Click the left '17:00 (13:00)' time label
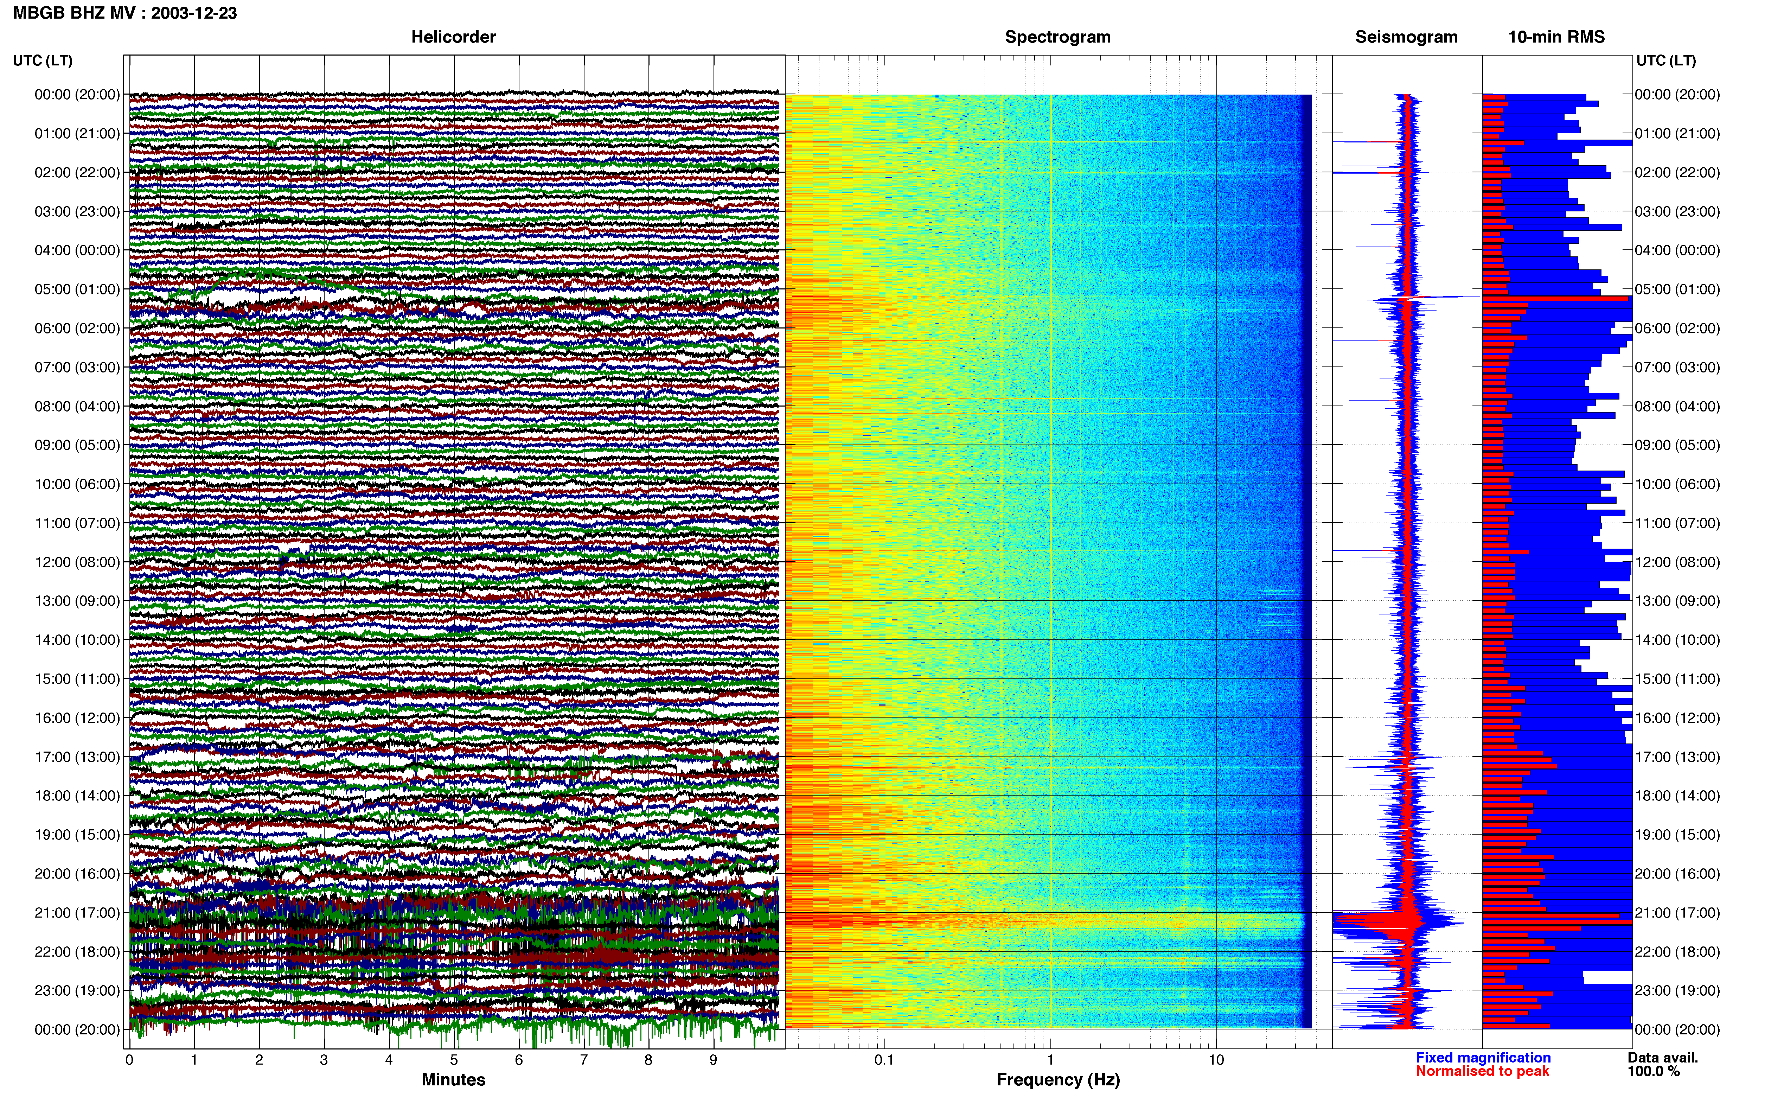 point(77,757)
